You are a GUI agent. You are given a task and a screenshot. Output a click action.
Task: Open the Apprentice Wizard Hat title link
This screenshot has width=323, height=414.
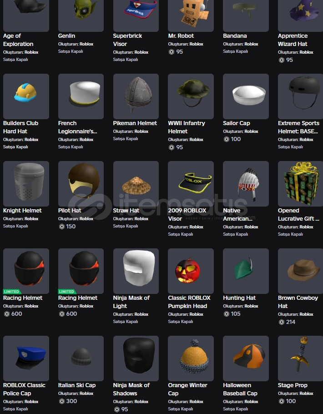point(293,40)
